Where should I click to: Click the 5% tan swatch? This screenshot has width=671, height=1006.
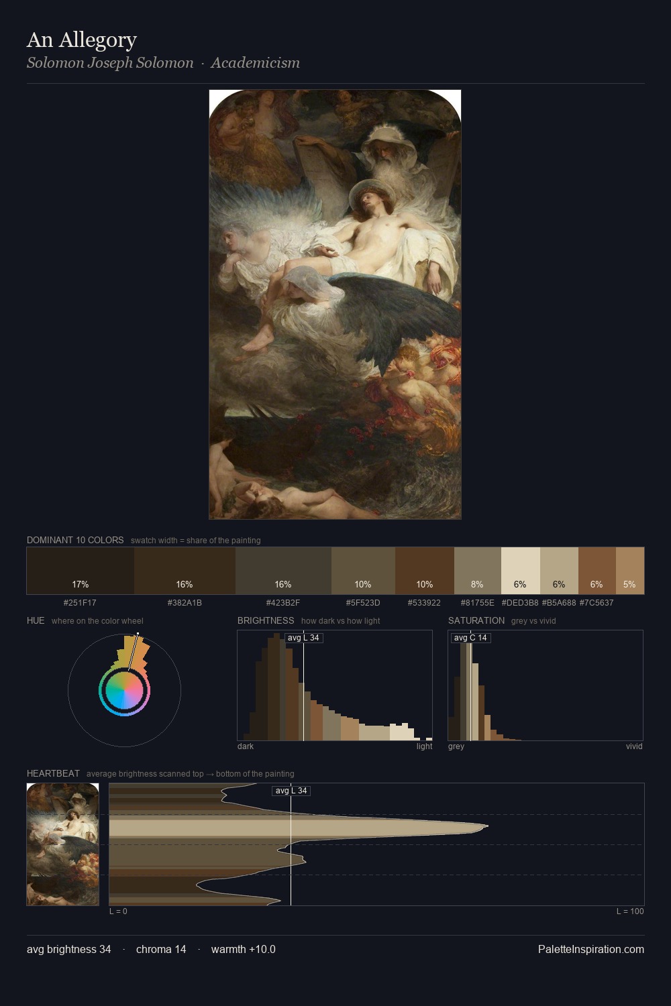pos(630,571)
